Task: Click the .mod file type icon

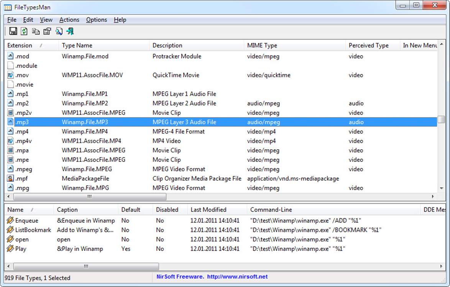Action: [10, 56]
